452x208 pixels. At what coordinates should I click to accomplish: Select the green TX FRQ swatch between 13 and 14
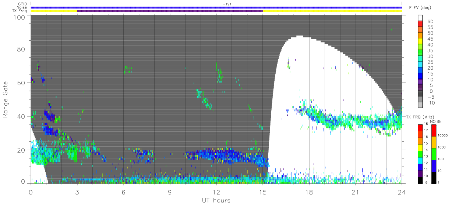click(420, 154)
